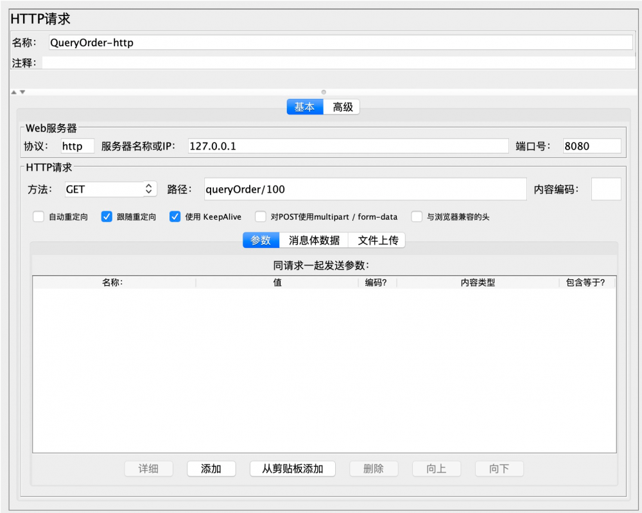Enable 对POST使用multipart / form-data

click(261, 216)
